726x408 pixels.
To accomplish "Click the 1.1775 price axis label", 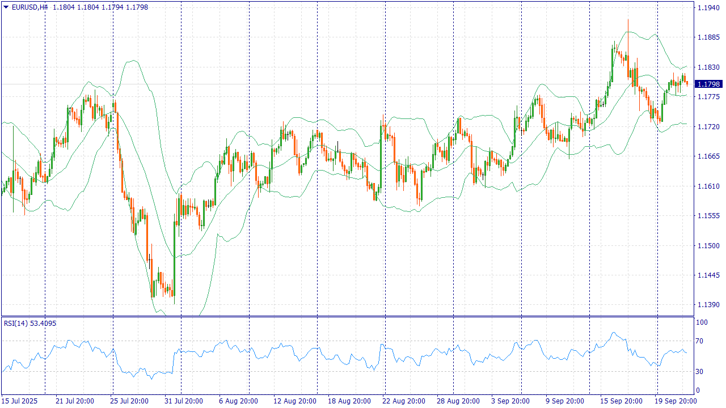I will (x=708, y=97).
